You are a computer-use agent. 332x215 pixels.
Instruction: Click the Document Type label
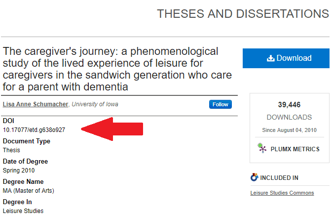click(x=27, y=141)
